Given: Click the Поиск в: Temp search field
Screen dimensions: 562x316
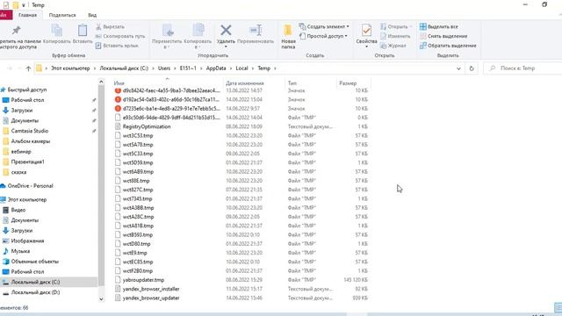Looking at the screenshot, I should pos(523,68).
